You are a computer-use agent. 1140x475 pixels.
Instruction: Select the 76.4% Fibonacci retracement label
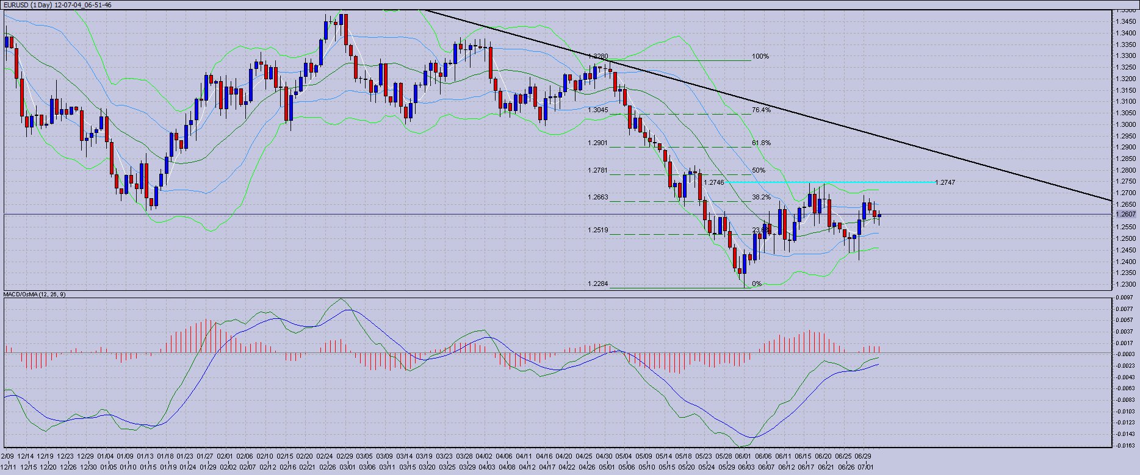coord(761,110)
